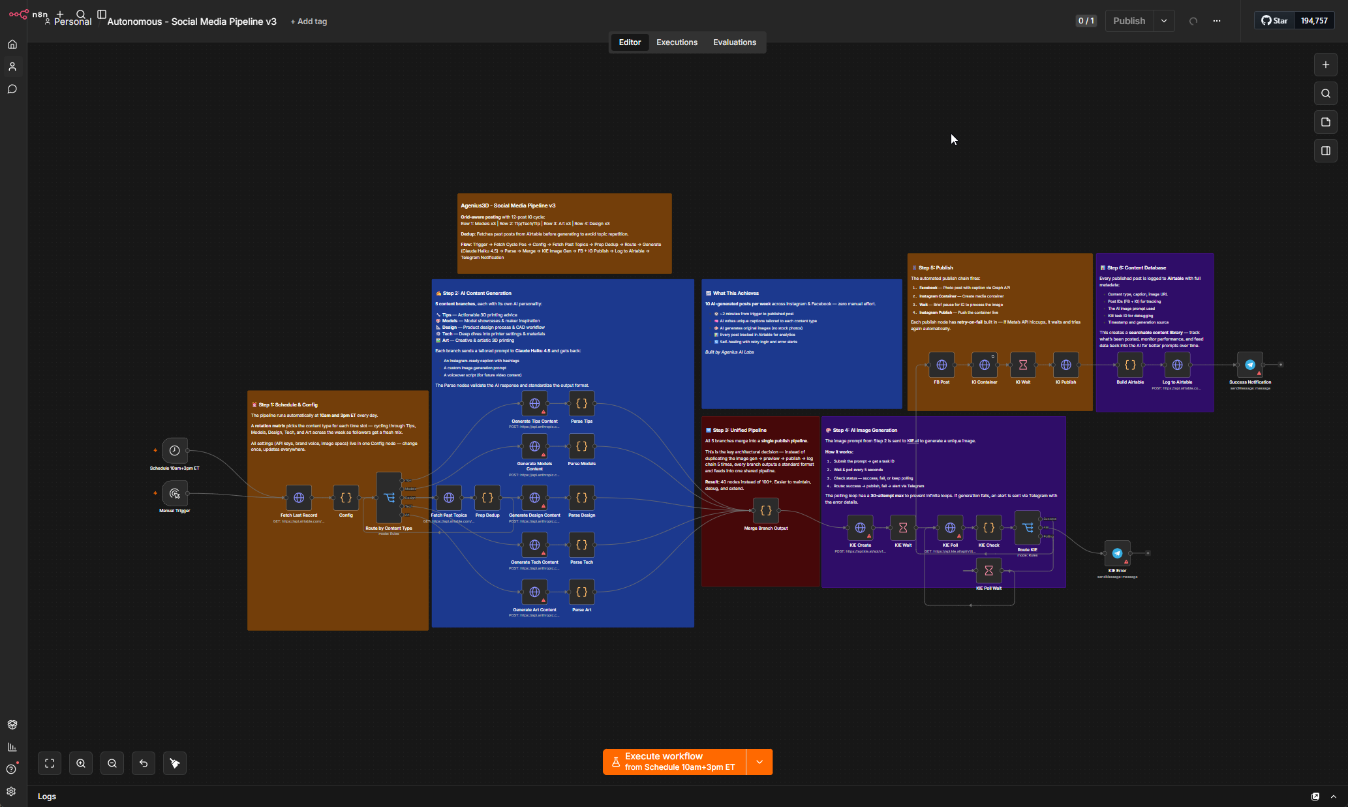Switch to the Evaluations tab

coord(735,42)
